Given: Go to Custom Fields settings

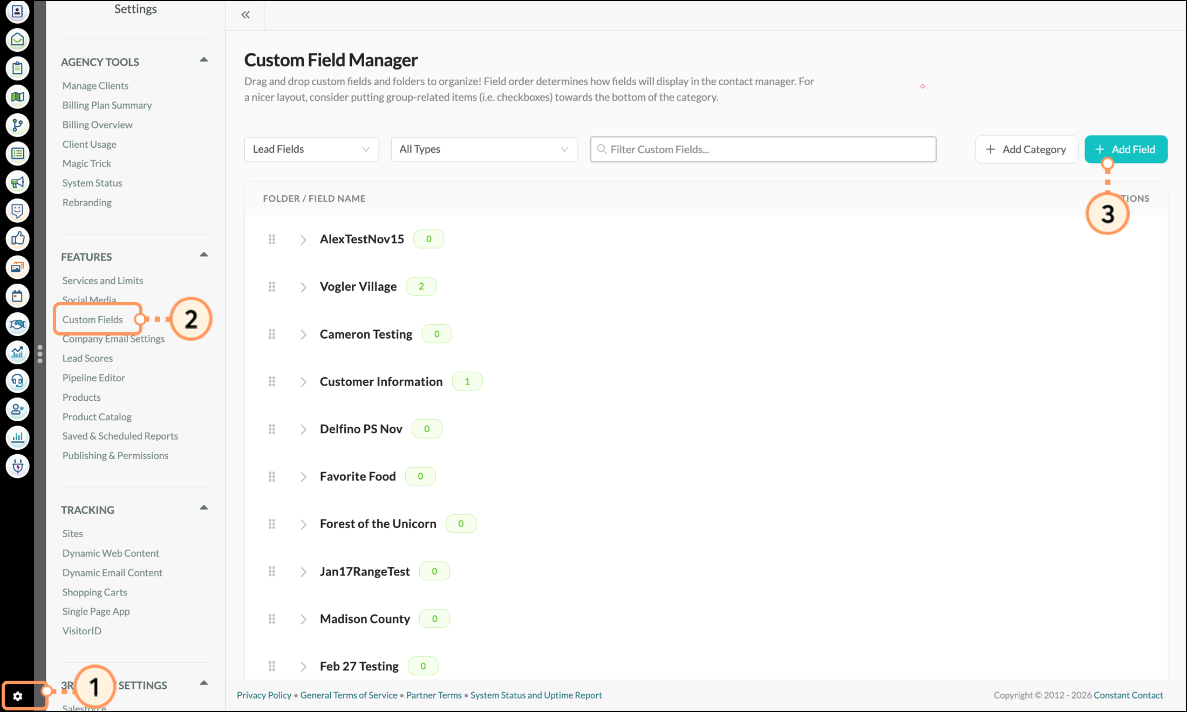Looking at the screenshot, I should tap(93, 319).
